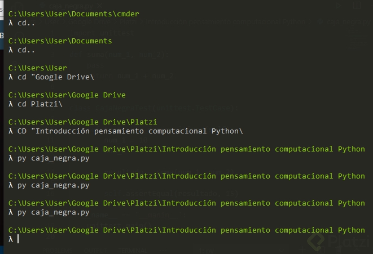Select the breadcrumb 'Introducción pensamiento computacional Python'
Viewport: 373px width, 254px height.
click(x=225, y=22)
